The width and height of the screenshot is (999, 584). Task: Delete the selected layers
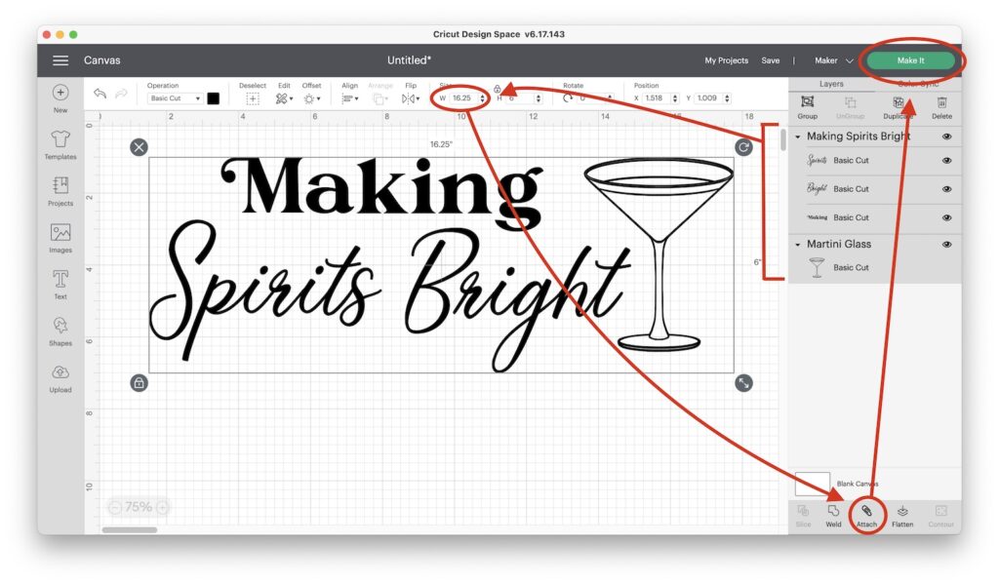point(941,107)
